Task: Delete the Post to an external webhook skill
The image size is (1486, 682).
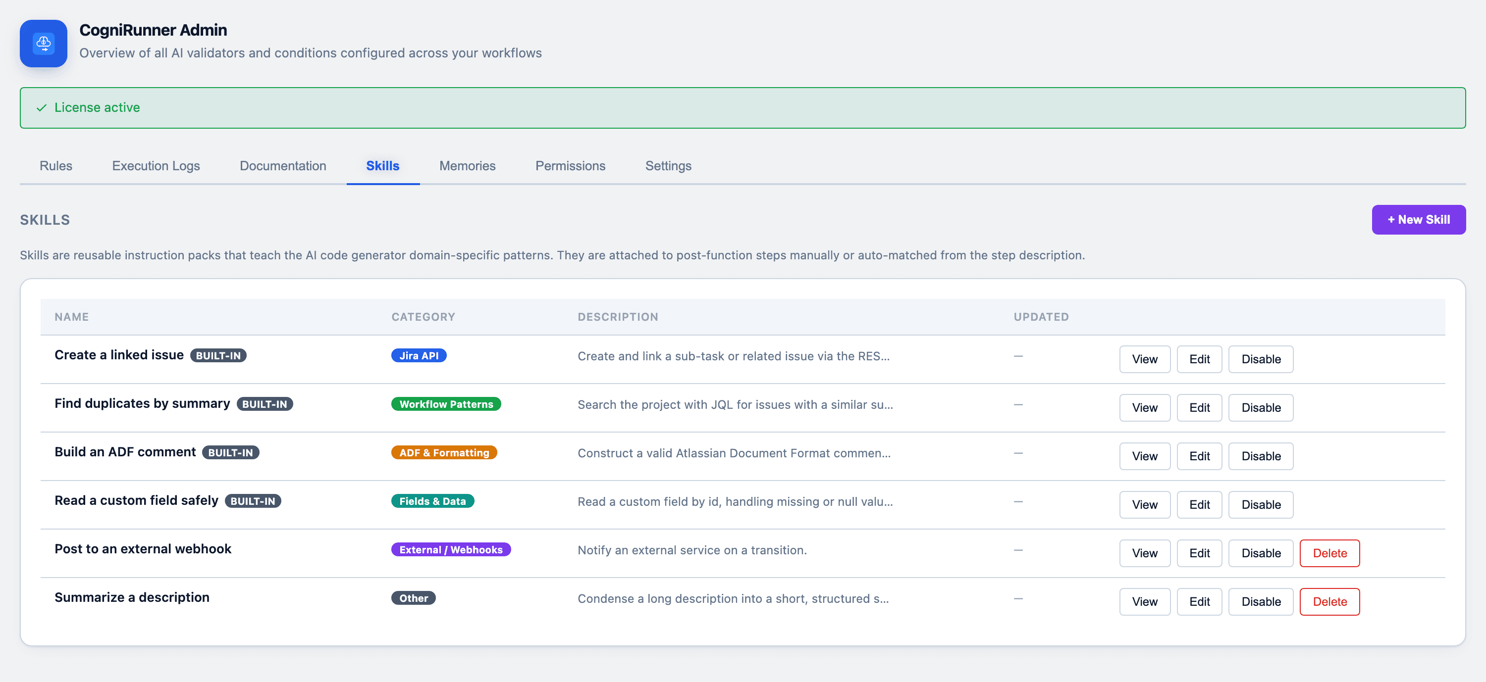Action: 1329,553
